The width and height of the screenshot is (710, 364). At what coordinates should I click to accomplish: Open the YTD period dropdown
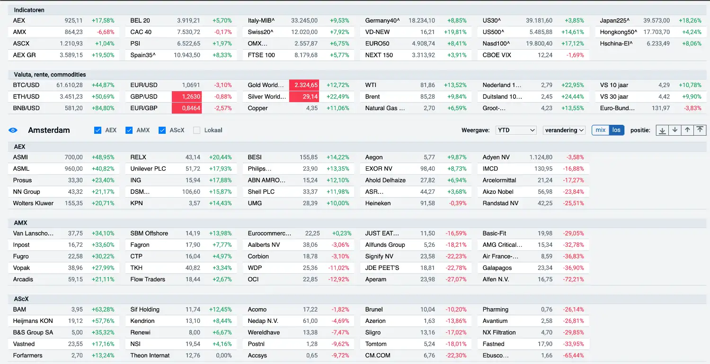coord(516,130)
